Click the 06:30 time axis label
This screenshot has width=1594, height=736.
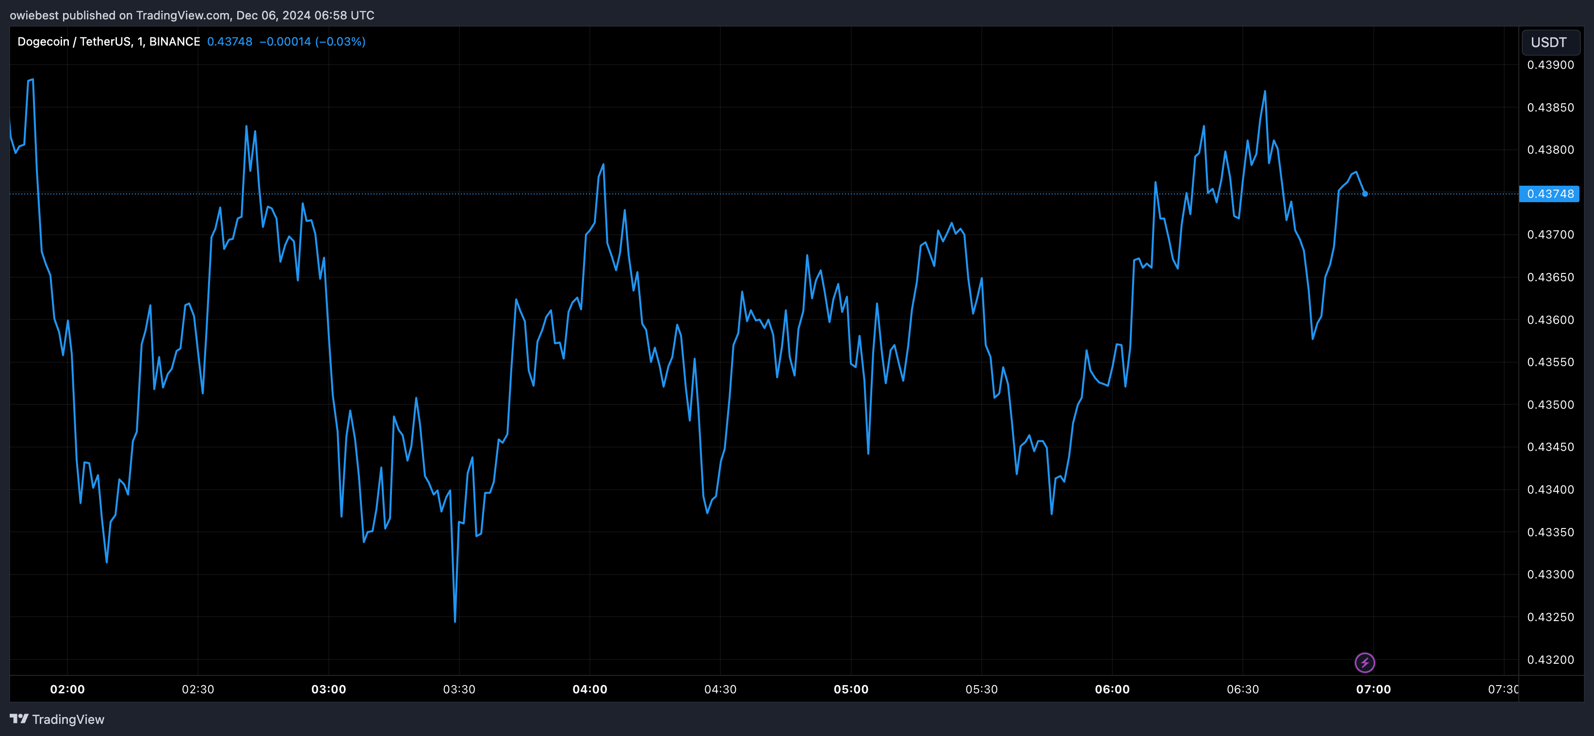coord(1242,689)
